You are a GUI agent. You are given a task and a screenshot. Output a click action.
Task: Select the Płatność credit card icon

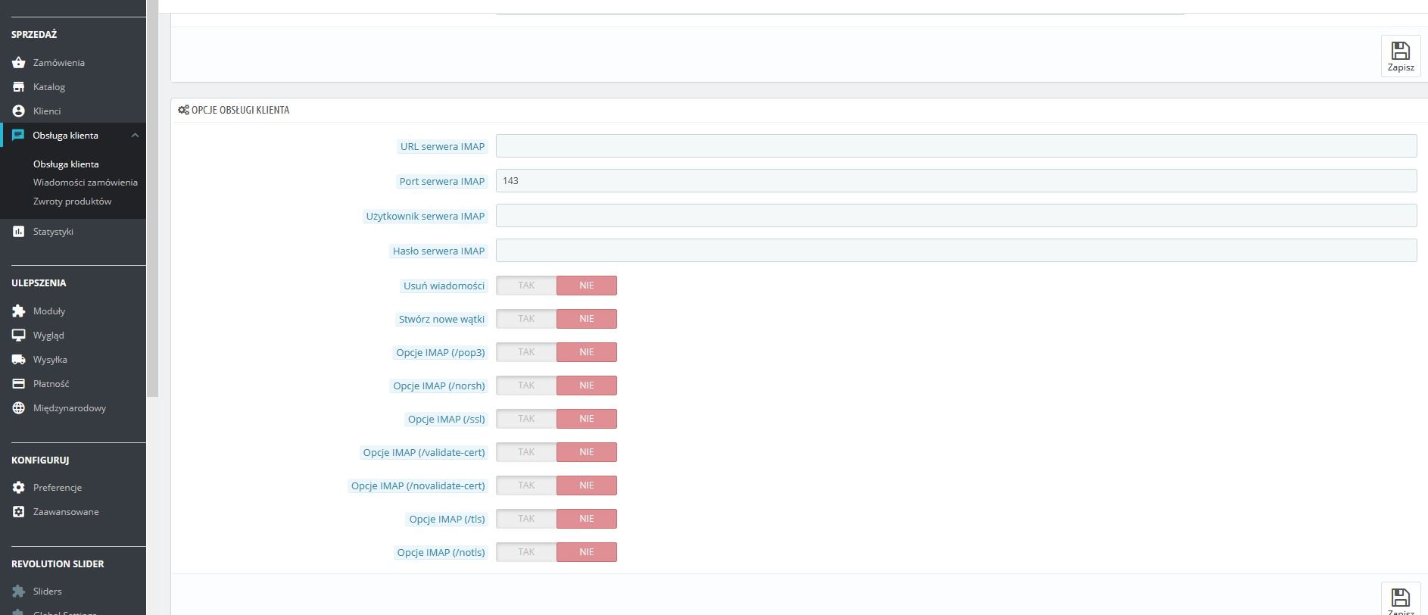(19, 384)
